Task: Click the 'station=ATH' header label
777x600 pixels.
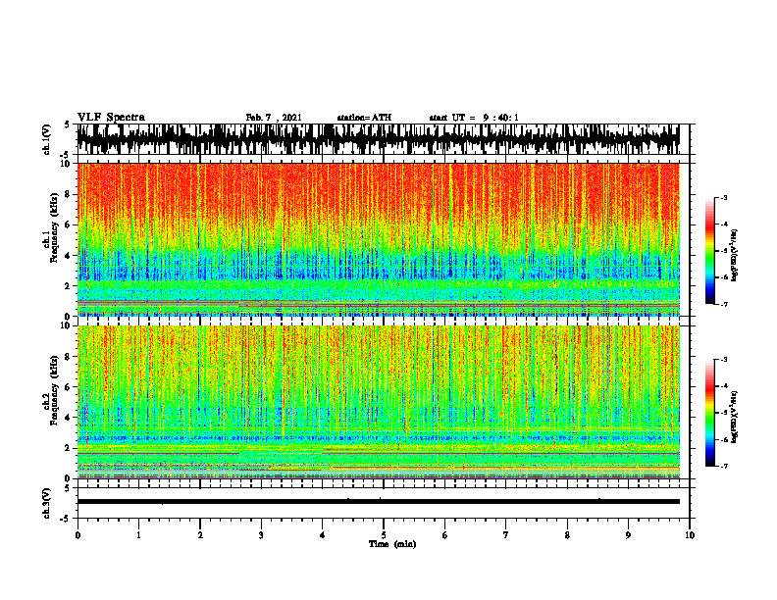Action: [x=364, y=118]
